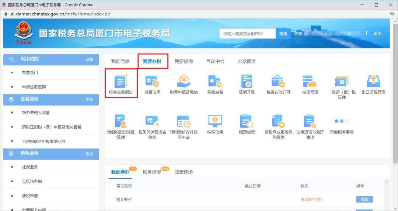Open the 证明开具 icon
This screenshot has width=398, height=211.
click(247, 81)
